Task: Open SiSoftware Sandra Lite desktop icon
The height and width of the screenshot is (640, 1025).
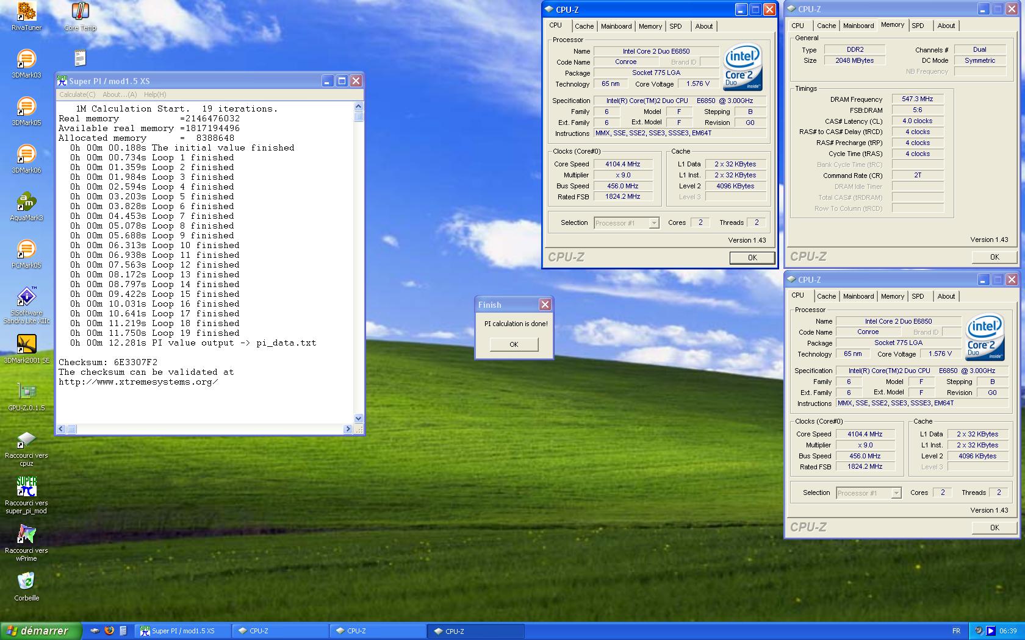Action: (26, 305)
